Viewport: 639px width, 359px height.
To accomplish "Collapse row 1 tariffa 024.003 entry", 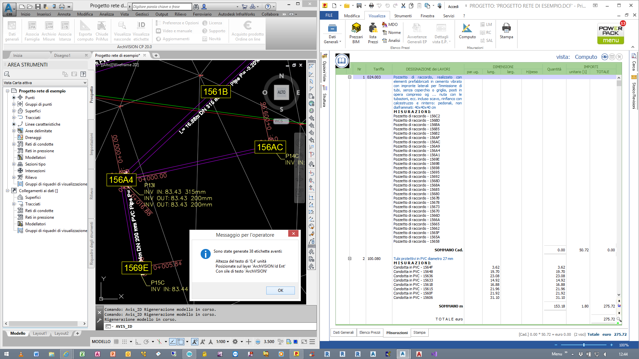I will click(349, 77).
